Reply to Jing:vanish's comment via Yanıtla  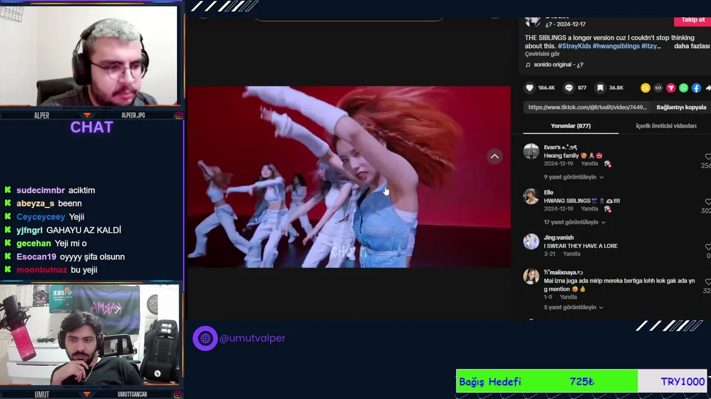[x=572, y=254]
